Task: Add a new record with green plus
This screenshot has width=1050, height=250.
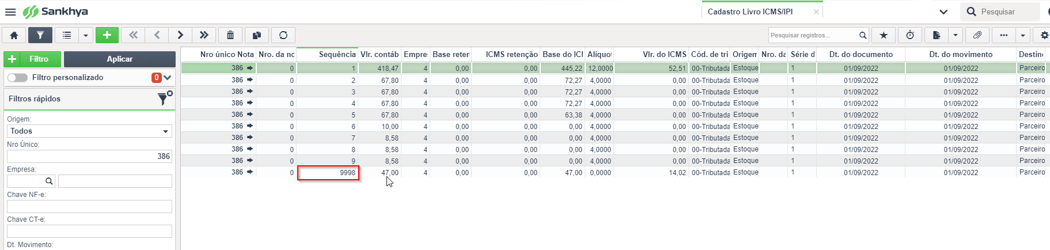Action: click(107, 35)
